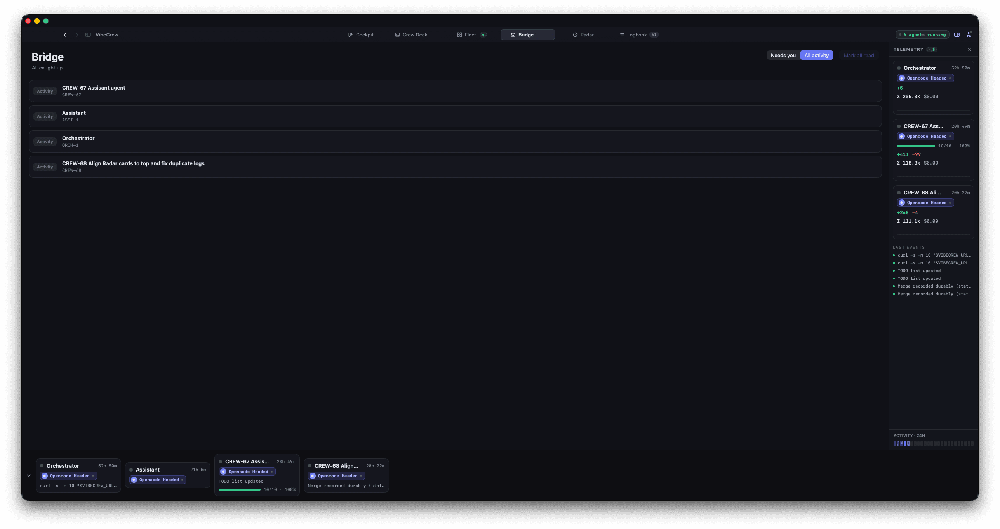Click CREW-67 progress bar in telemetry panel
Image resolution: width=1000 pixels, height=529 pixels.
tap(916, 146)
